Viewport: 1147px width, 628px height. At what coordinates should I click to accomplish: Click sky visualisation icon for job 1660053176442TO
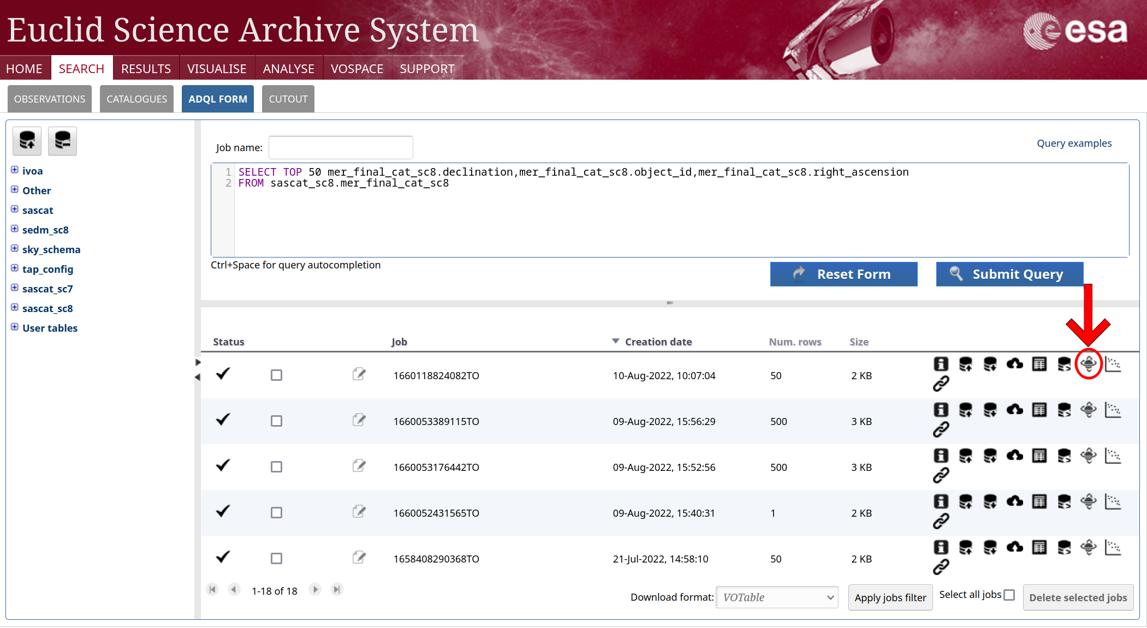click(1089, 456)
